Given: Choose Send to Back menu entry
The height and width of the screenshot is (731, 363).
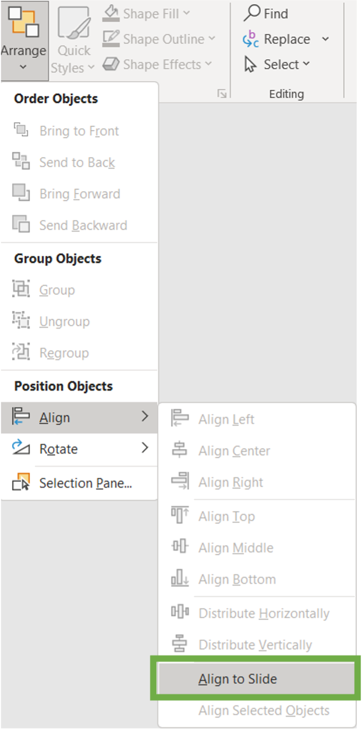Looking at the screenshot, I should (x=77, y=162).
